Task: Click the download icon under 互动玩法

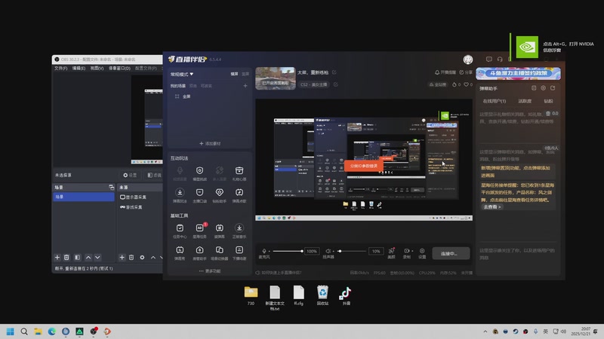Action: pos(180,193)
